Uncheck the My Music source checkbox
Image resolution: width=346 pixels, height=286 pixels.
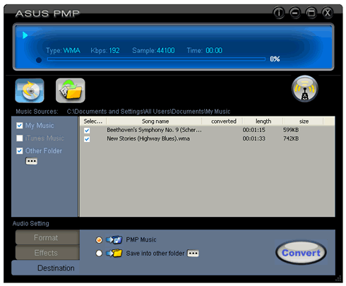pyautogui.click(x=20, y=126)
